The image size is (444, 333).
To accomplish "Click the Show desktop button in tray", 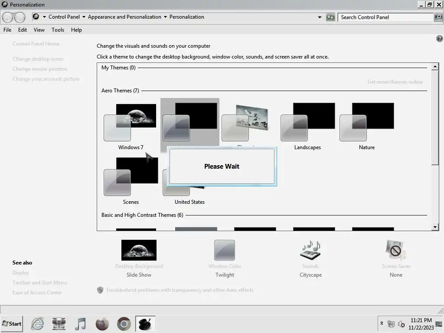I will coord(439,324).
